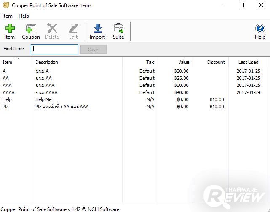Click the ฿40.00 value cell

[181, 92]
